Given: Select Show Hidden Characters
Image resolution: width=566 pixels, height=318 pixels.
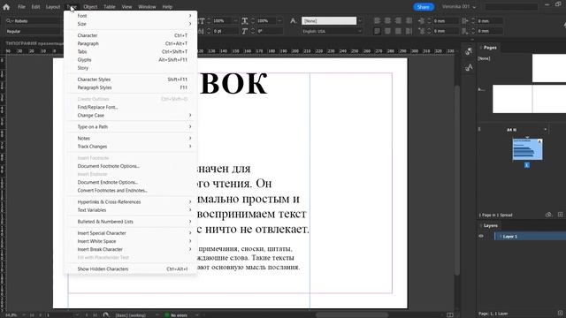Looking at the screenshot, I should tap(131, 269).
